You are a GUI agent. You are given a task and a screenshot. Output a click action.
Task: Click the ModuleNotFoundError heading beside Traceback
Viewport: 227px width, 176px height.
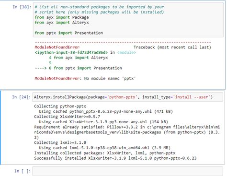coord(57,47)
